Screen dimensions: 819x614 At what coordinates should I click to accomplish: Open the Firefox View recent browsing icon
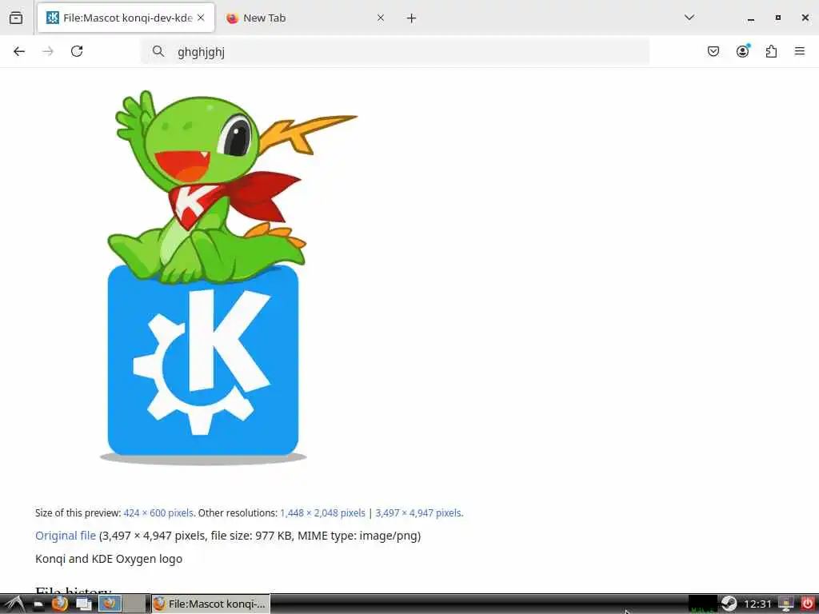[16, 18]
